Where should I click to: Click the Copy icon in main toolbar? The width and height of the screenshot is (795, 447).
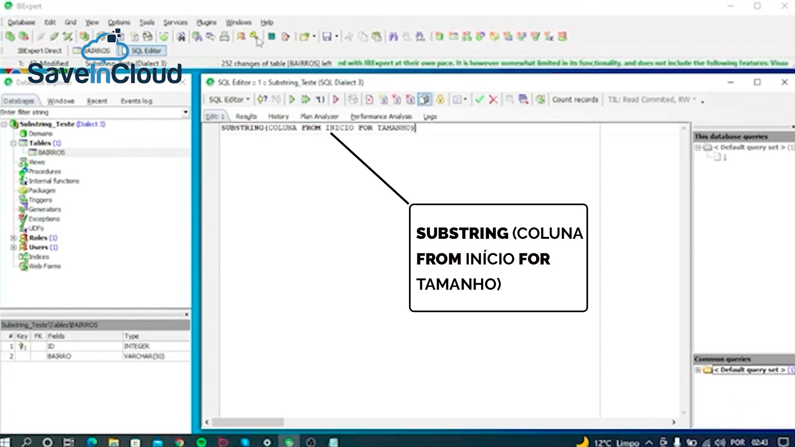point(363,36)
